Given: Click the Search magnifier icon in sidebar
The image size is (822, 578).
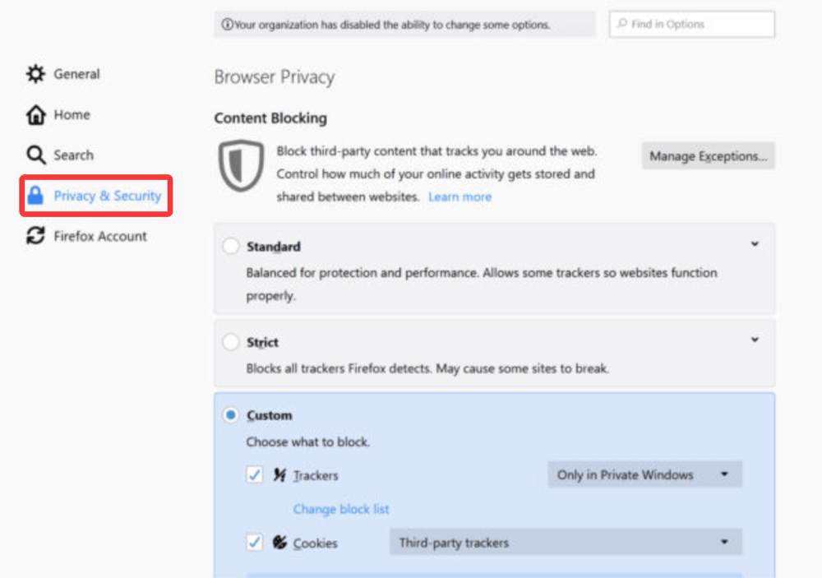Looking at the screenshot, I should coord(35,155).
